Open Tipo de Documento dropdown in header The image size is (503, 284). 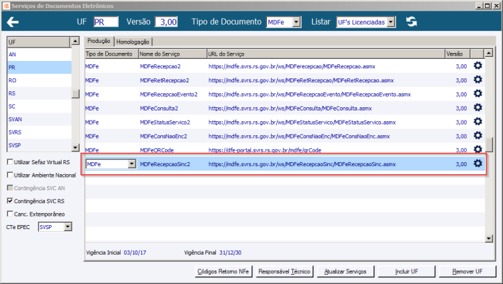[x=296, y=22]
